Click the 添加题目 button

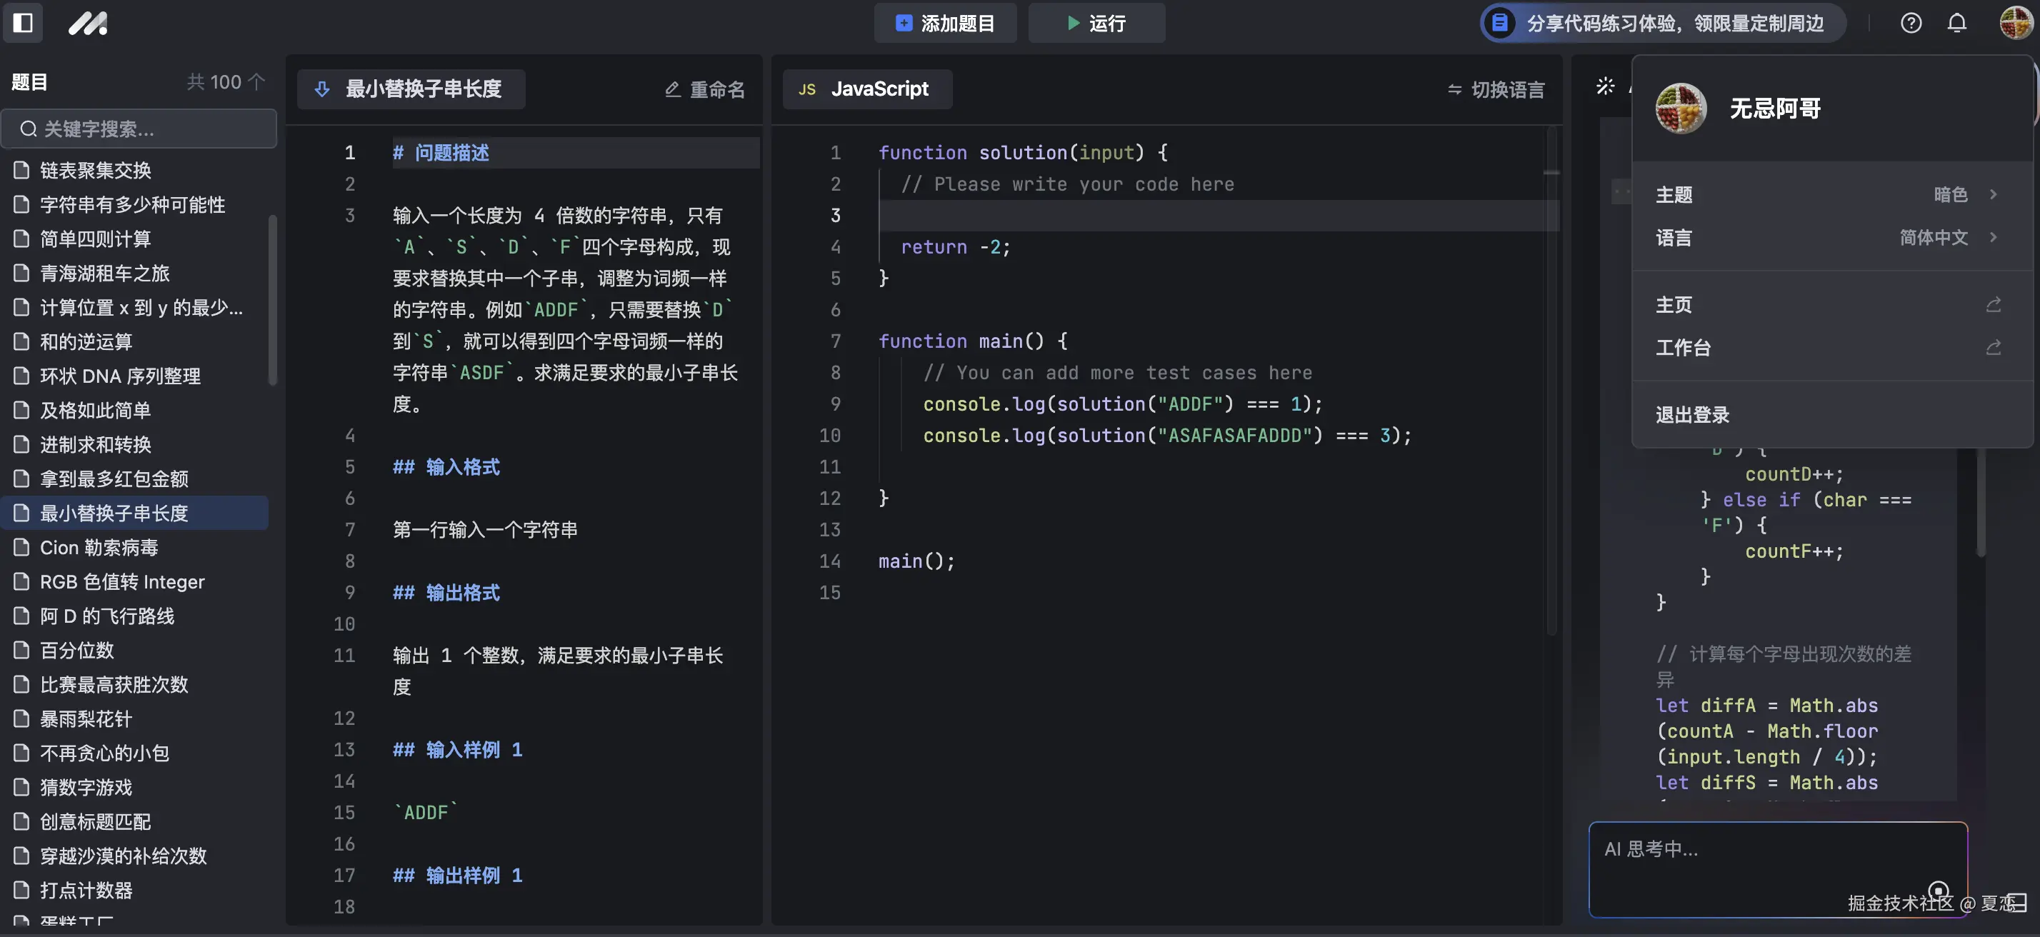click(x=944, y=23)
